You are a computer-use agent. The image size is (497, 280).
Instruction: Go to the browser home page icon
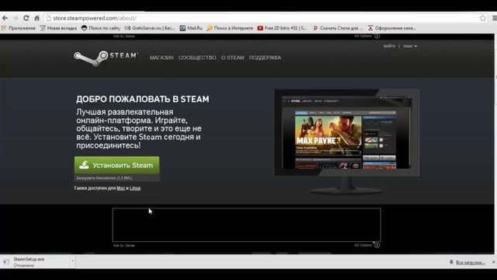coord(36,18)
